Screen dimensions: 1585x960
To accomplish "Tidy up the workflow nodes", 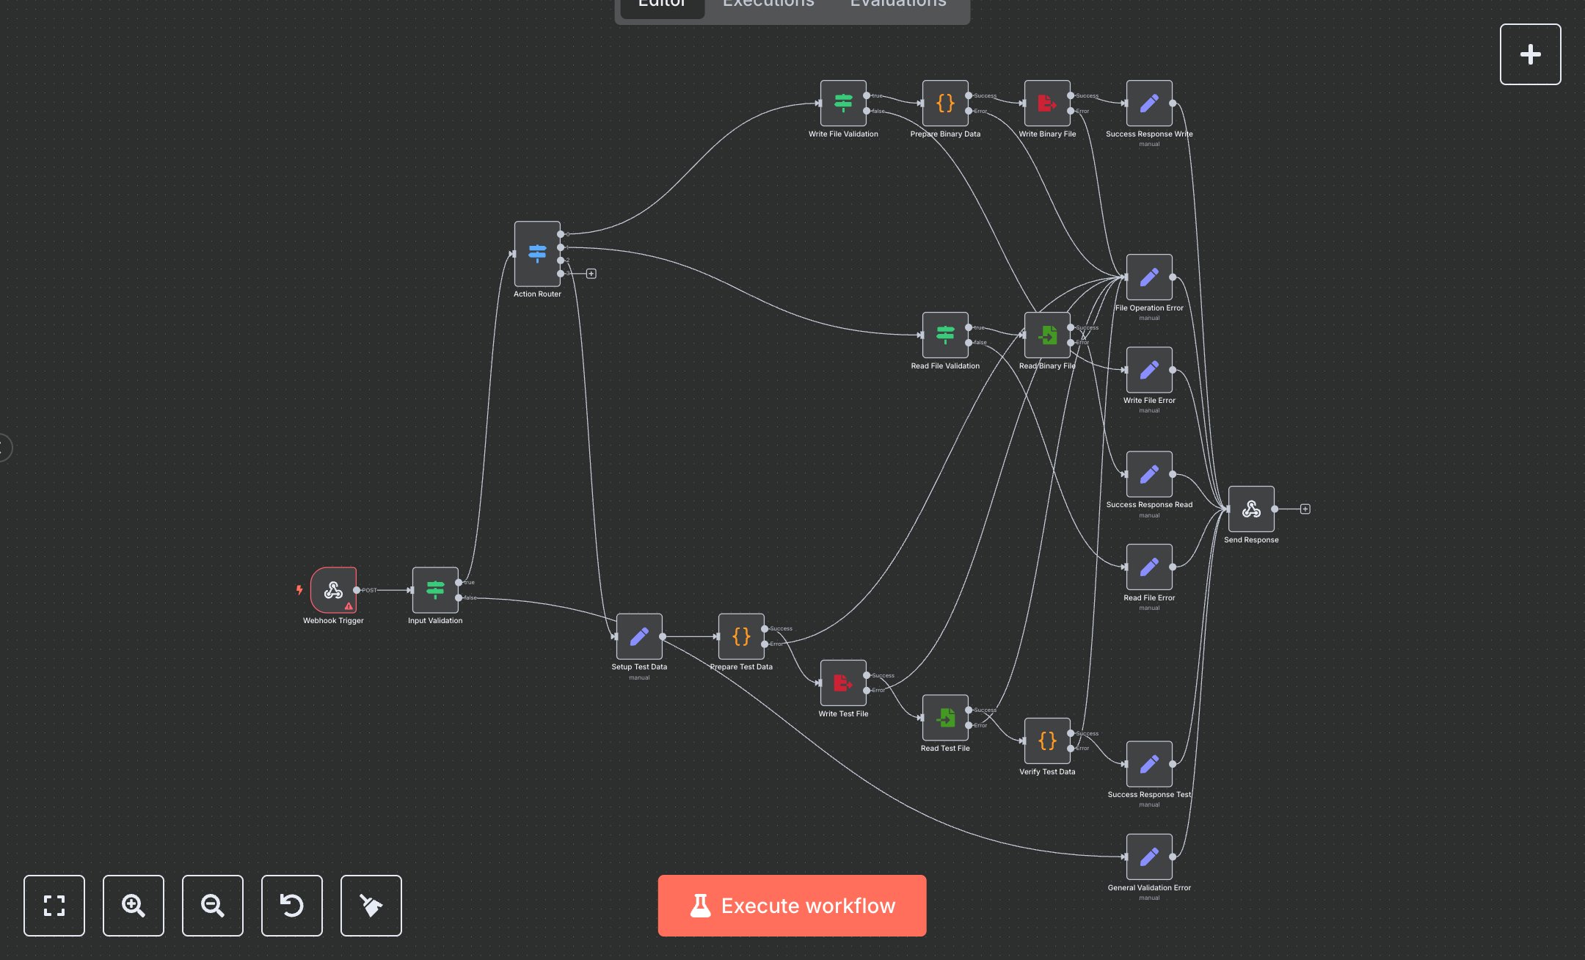I will coord(371,906).
